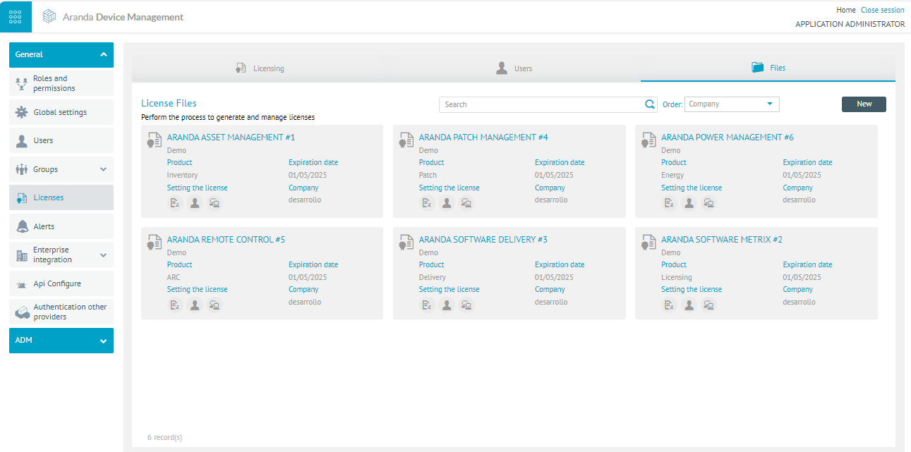Click the Alerts bell icon
The width and height of the screenshot is (911, 452).
[x=21, y=226]
